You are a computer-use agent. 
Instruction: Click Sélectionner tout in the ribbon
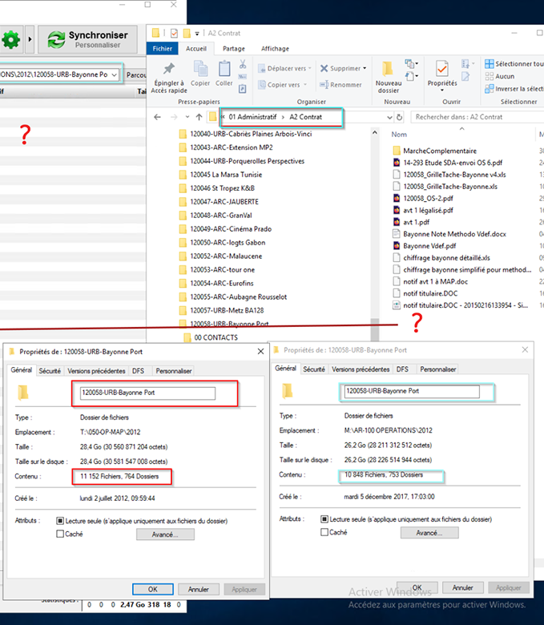click(514, 64)
